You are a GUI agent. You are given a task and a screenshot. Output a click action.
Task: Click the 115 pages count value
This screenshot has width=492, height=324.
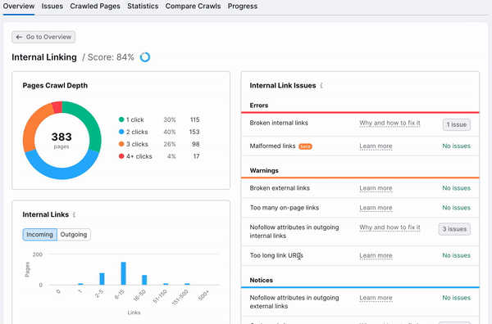(194, 119)
